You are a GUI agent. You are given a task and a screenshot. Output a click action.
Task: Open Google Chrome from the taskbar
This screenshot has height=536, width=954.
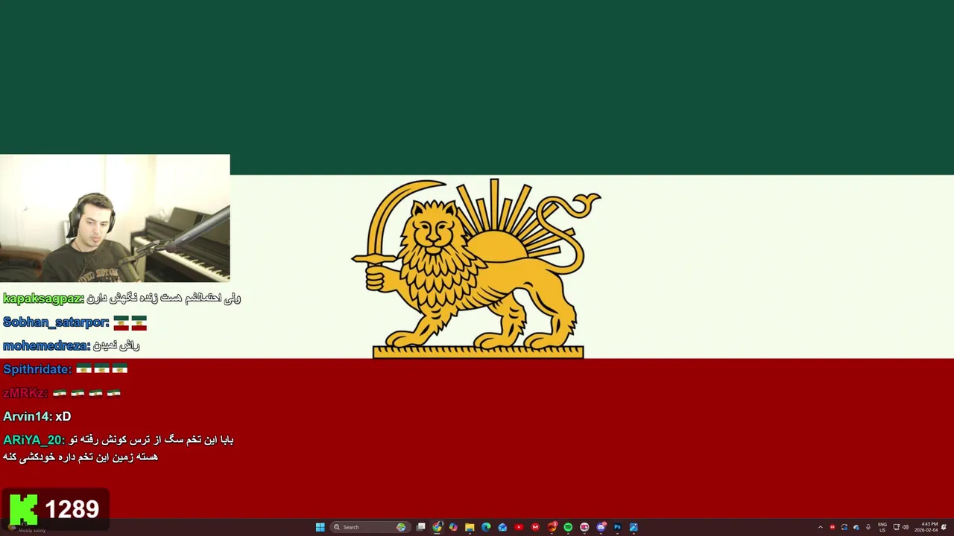click(437, 527)
